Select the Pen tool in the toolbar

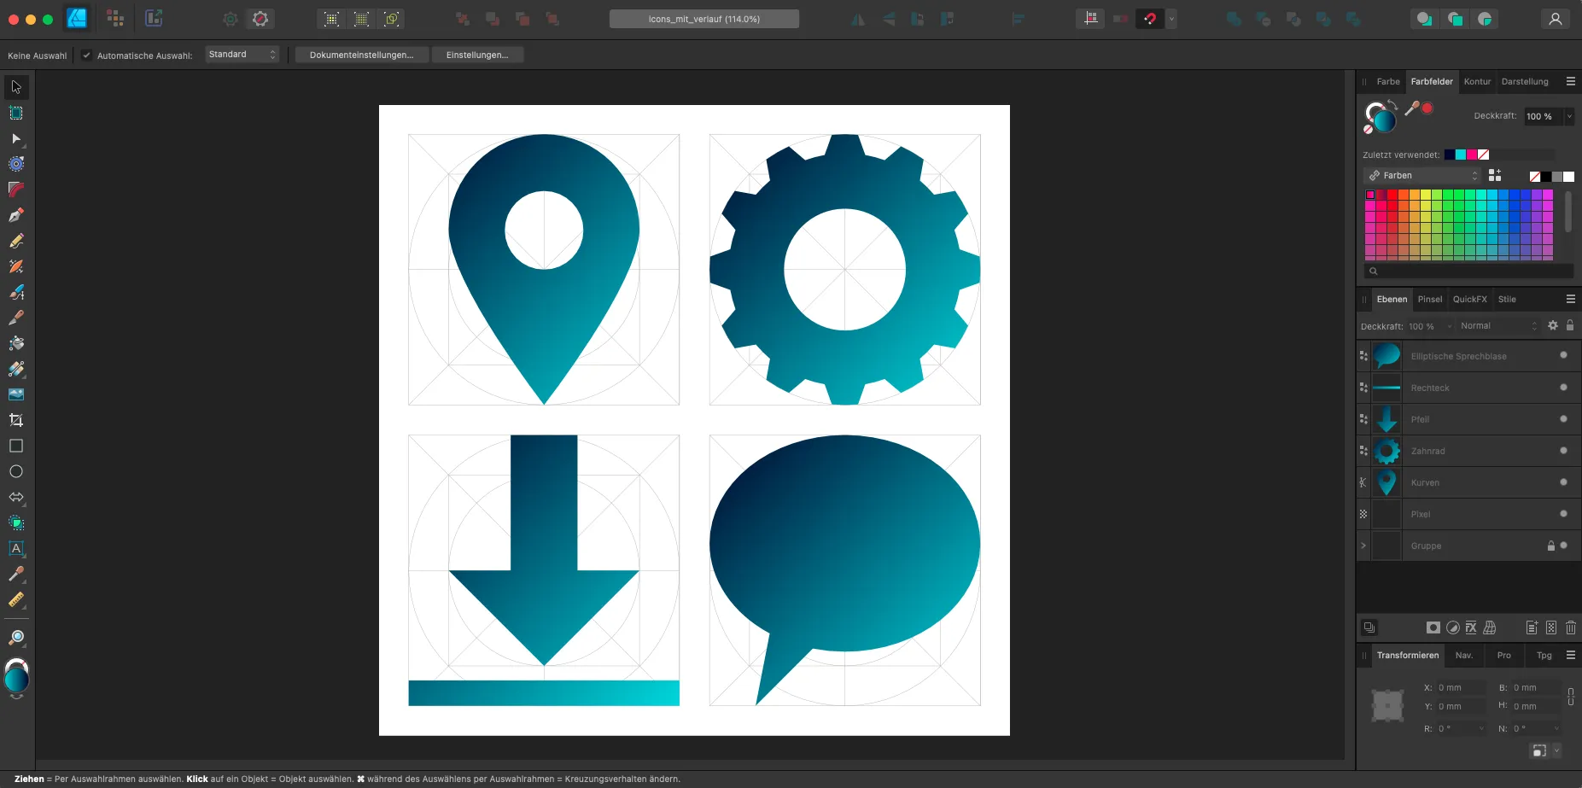16,215
